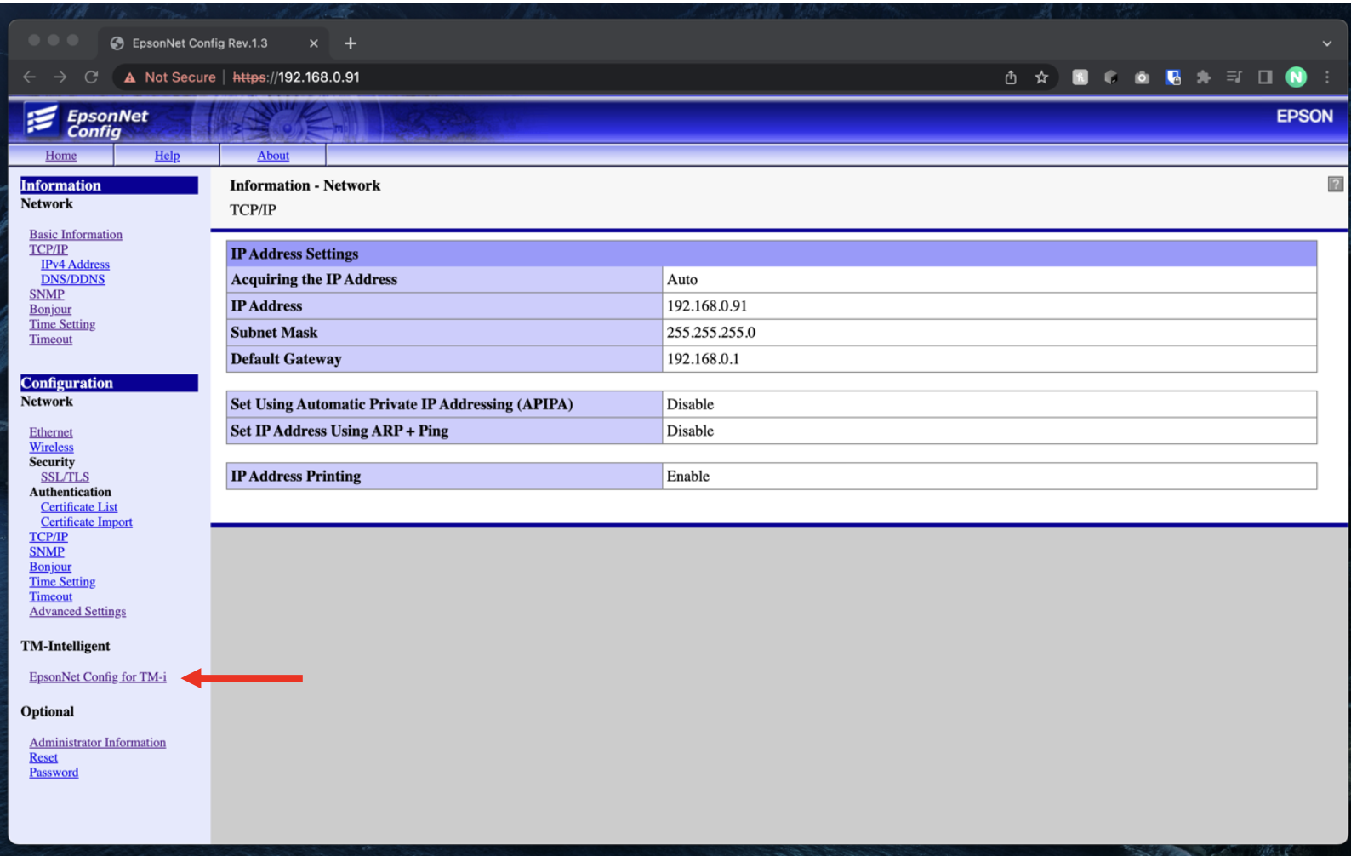Click the browser back arrow
Viewport: 1351px width, 856px height.
[x=30, y=77]
